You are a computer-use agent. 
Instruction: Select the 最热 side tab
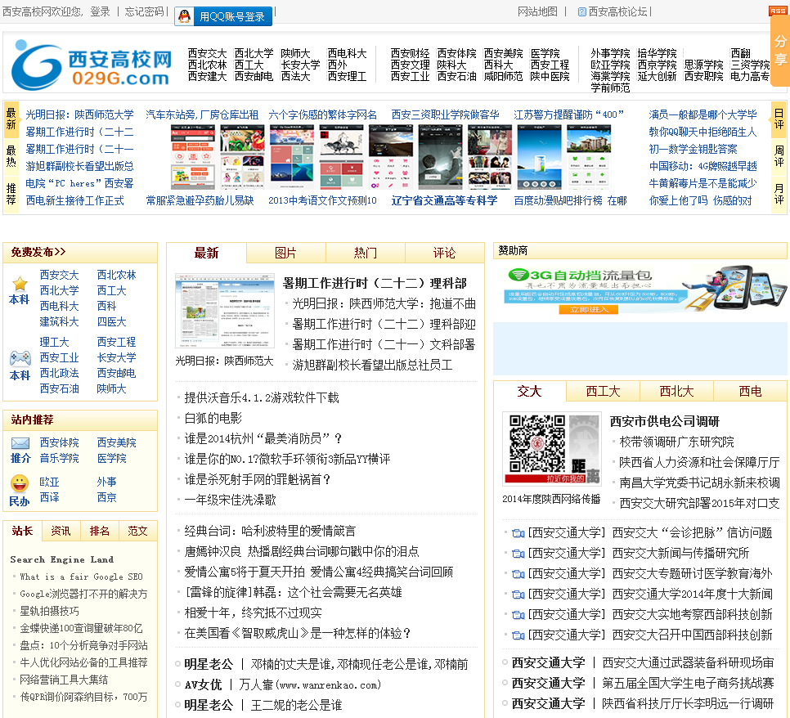pyautogui.click(x=11, y=156)
